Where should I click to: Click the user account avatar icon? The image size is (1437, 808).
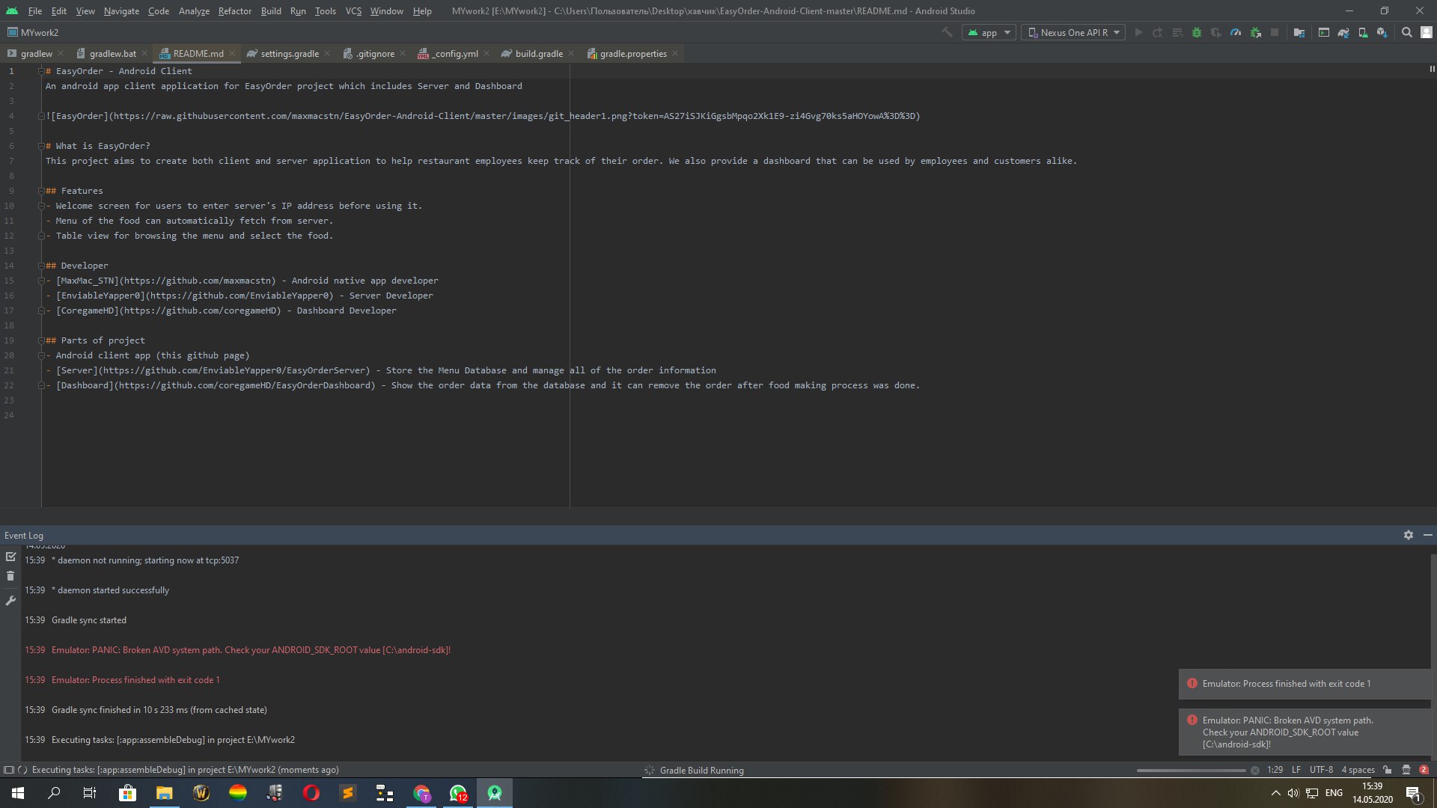coord(1427,32)
